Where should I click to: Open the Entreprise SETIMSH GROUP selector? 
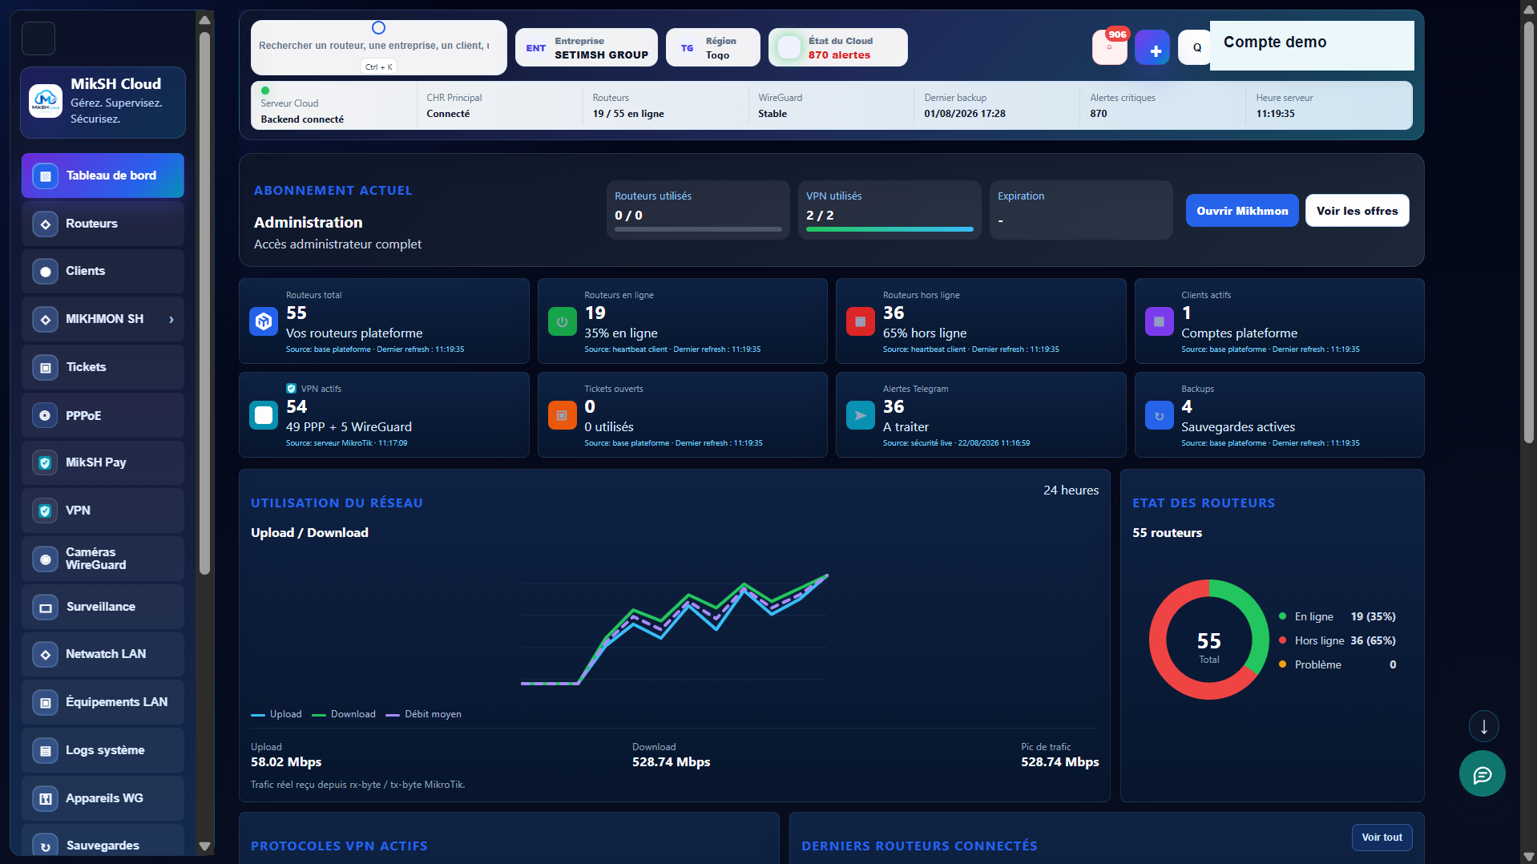[x=587, y=48]
